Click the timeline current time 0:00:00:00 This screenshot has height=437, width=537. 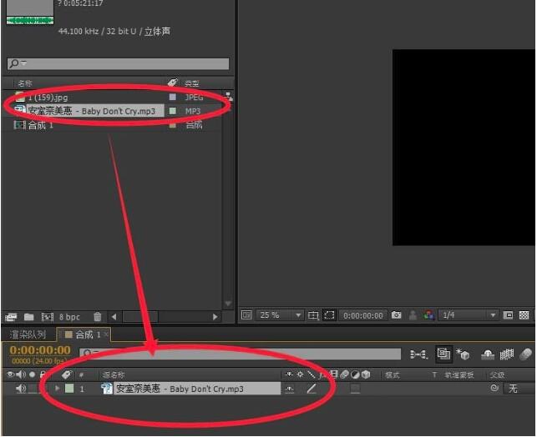[40, 350]
